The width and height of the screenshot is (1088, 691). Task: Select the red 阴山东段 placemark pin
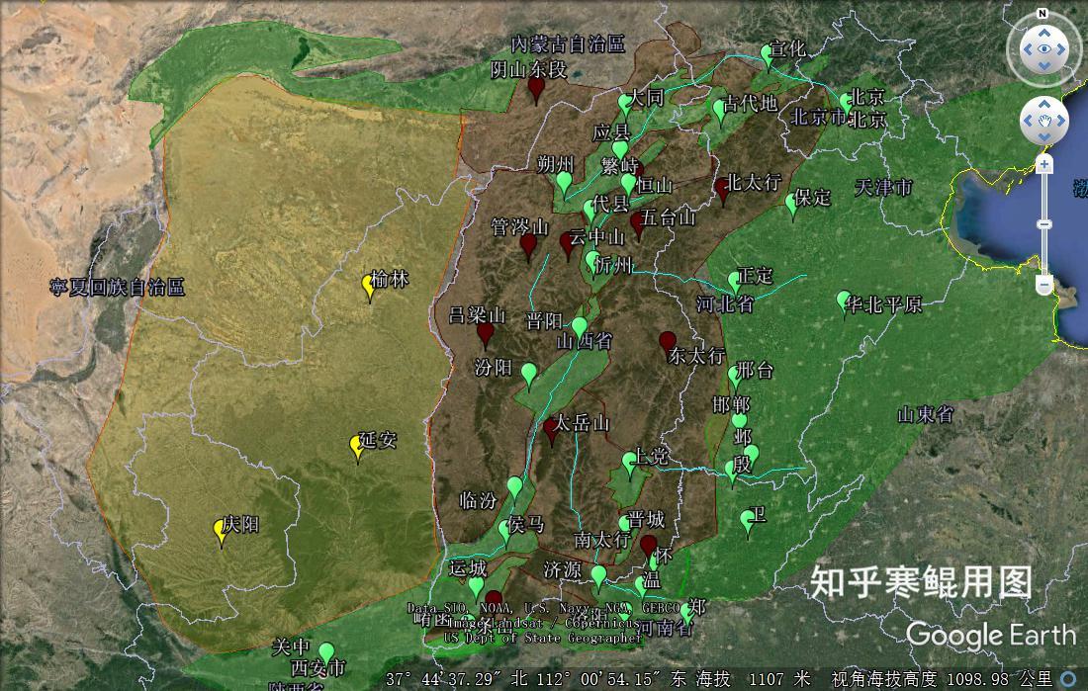tap(536, 88)
